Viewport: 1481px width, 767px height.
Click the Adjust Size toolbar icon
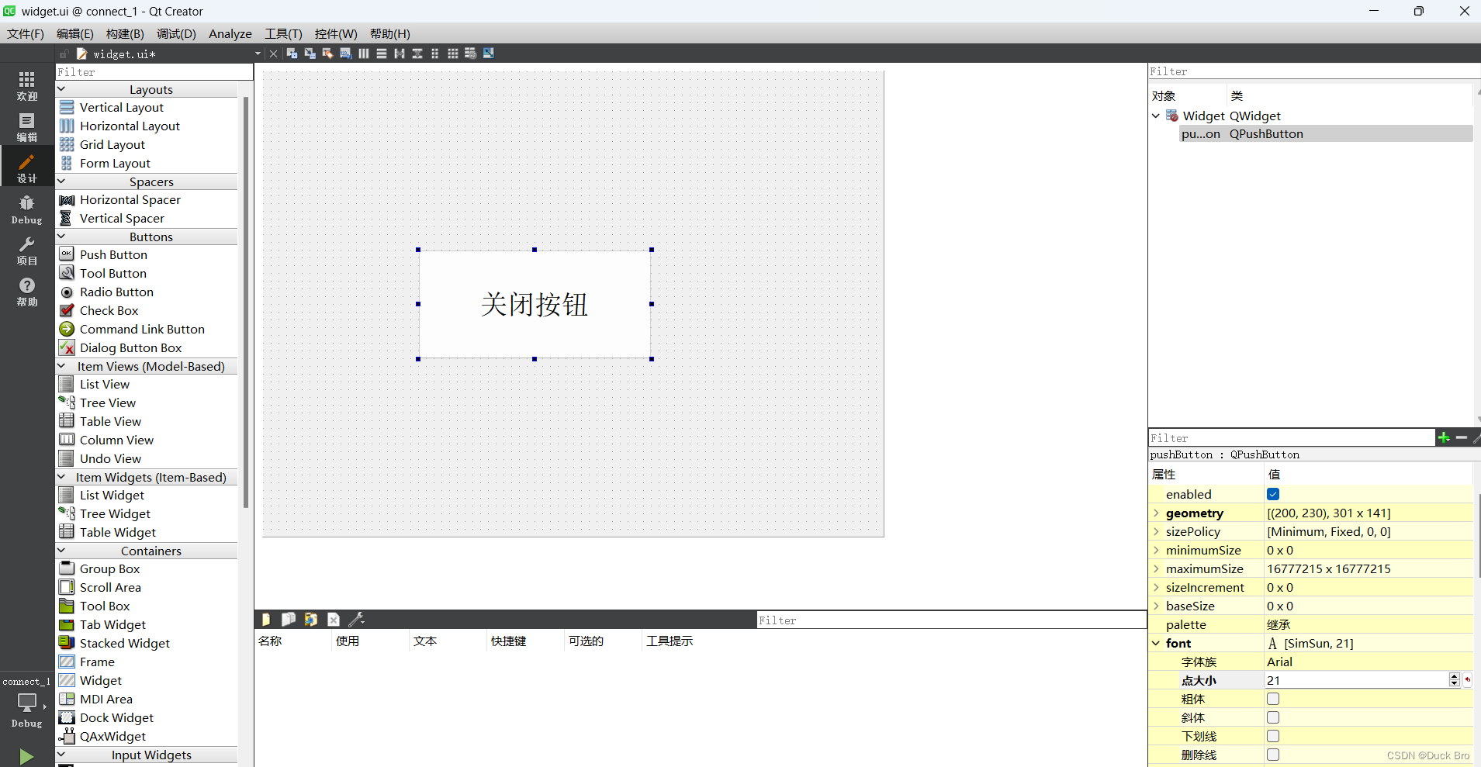click(x=488, y=54)
